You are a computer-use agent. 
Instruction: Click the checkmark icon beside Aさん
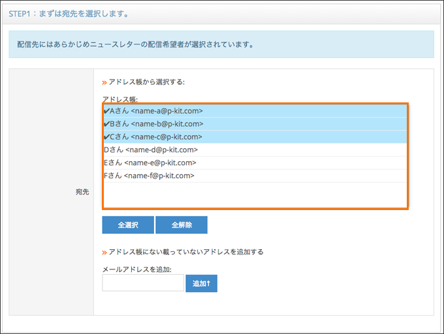[106, 111]
